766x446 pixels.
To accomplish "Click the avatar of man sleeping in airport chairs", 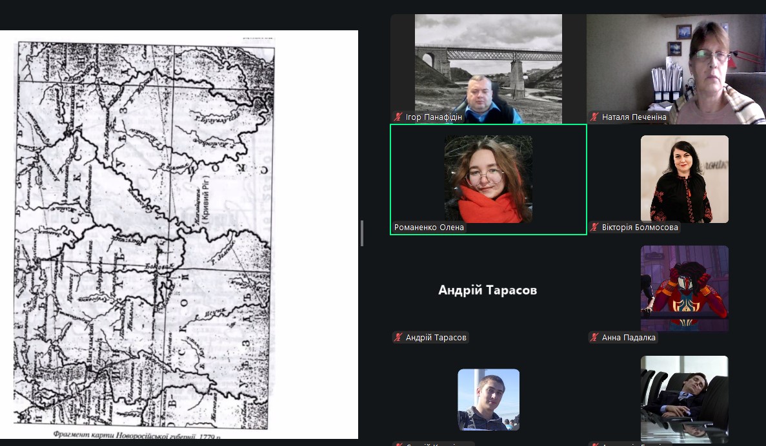I will tap(684, 398).
